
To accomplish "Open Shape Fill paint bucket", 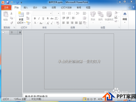I will click(x=117, y=13).
